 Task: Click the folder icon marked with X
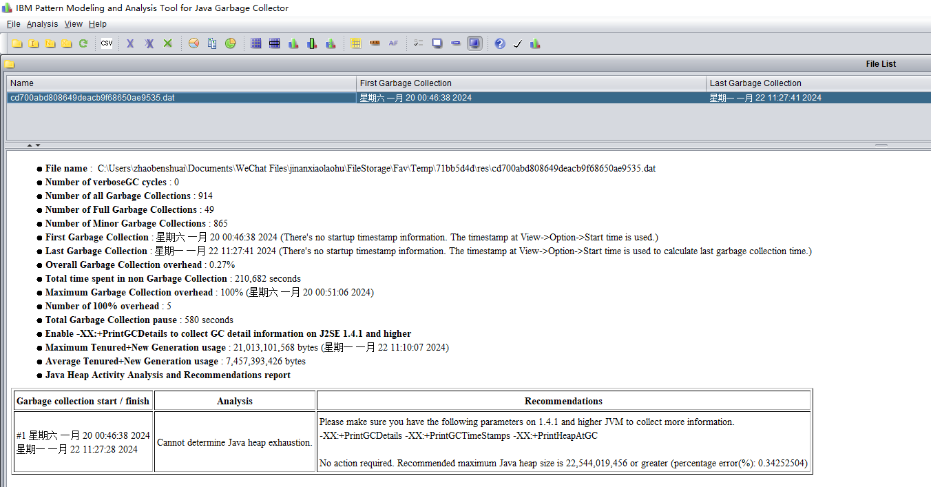67,43
